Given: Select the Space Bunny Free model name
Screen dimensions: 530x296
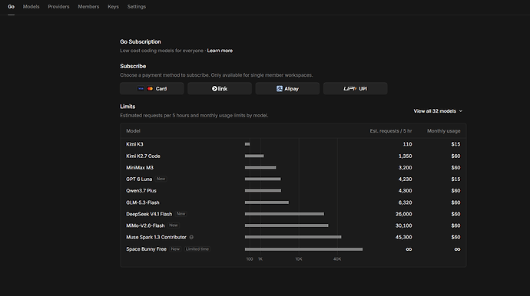Looking at the screenshot, I should 147,249.
